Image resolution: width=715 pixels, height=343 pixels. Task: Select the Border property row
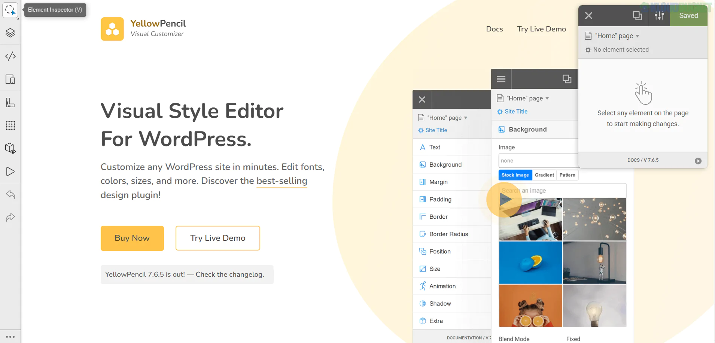pyautogui.click(x=452, y=217)
